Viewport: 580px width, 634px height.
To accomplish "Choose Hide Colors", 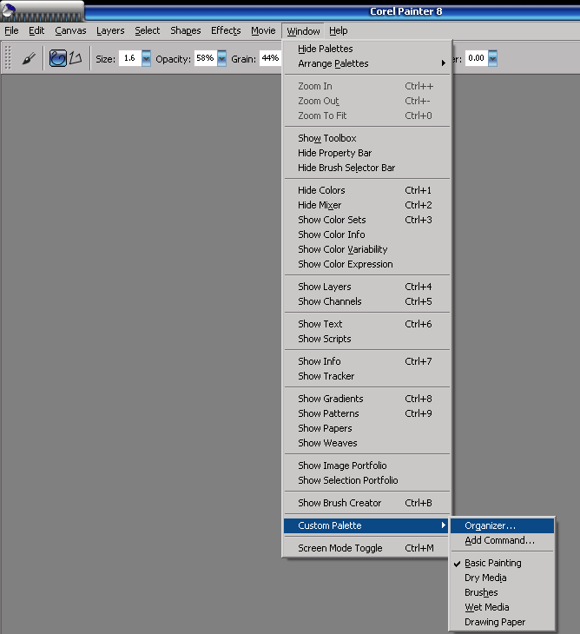I will [367, 190].
